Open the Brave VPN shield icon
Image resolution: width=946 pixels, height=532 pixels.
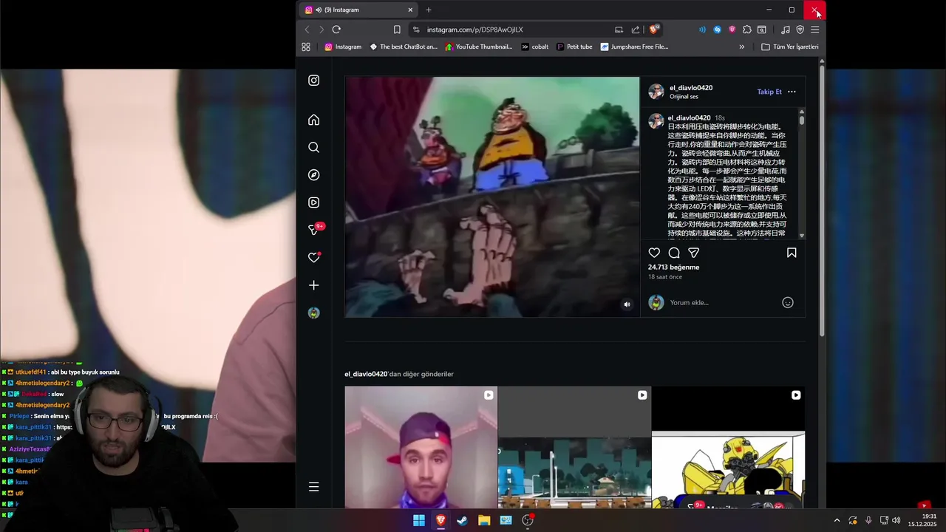pyautogui.click(x=800, y=30)
